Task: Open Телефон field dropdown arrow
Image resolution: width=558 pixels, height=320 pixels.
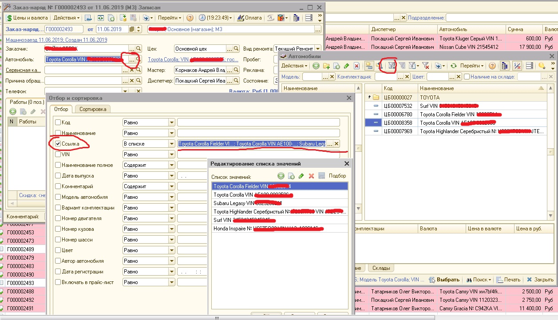Action: pos(125,91)
